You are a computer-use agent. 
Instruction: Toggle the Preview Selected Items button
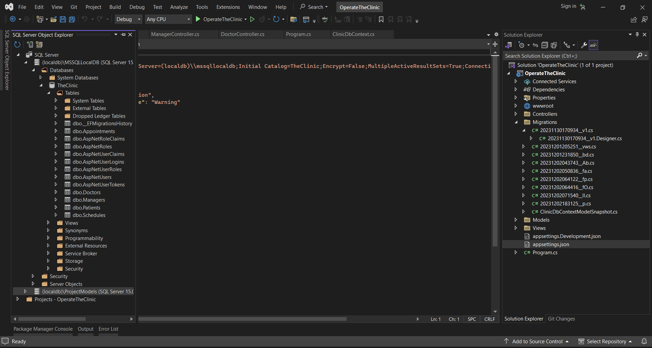pos(593,45)
